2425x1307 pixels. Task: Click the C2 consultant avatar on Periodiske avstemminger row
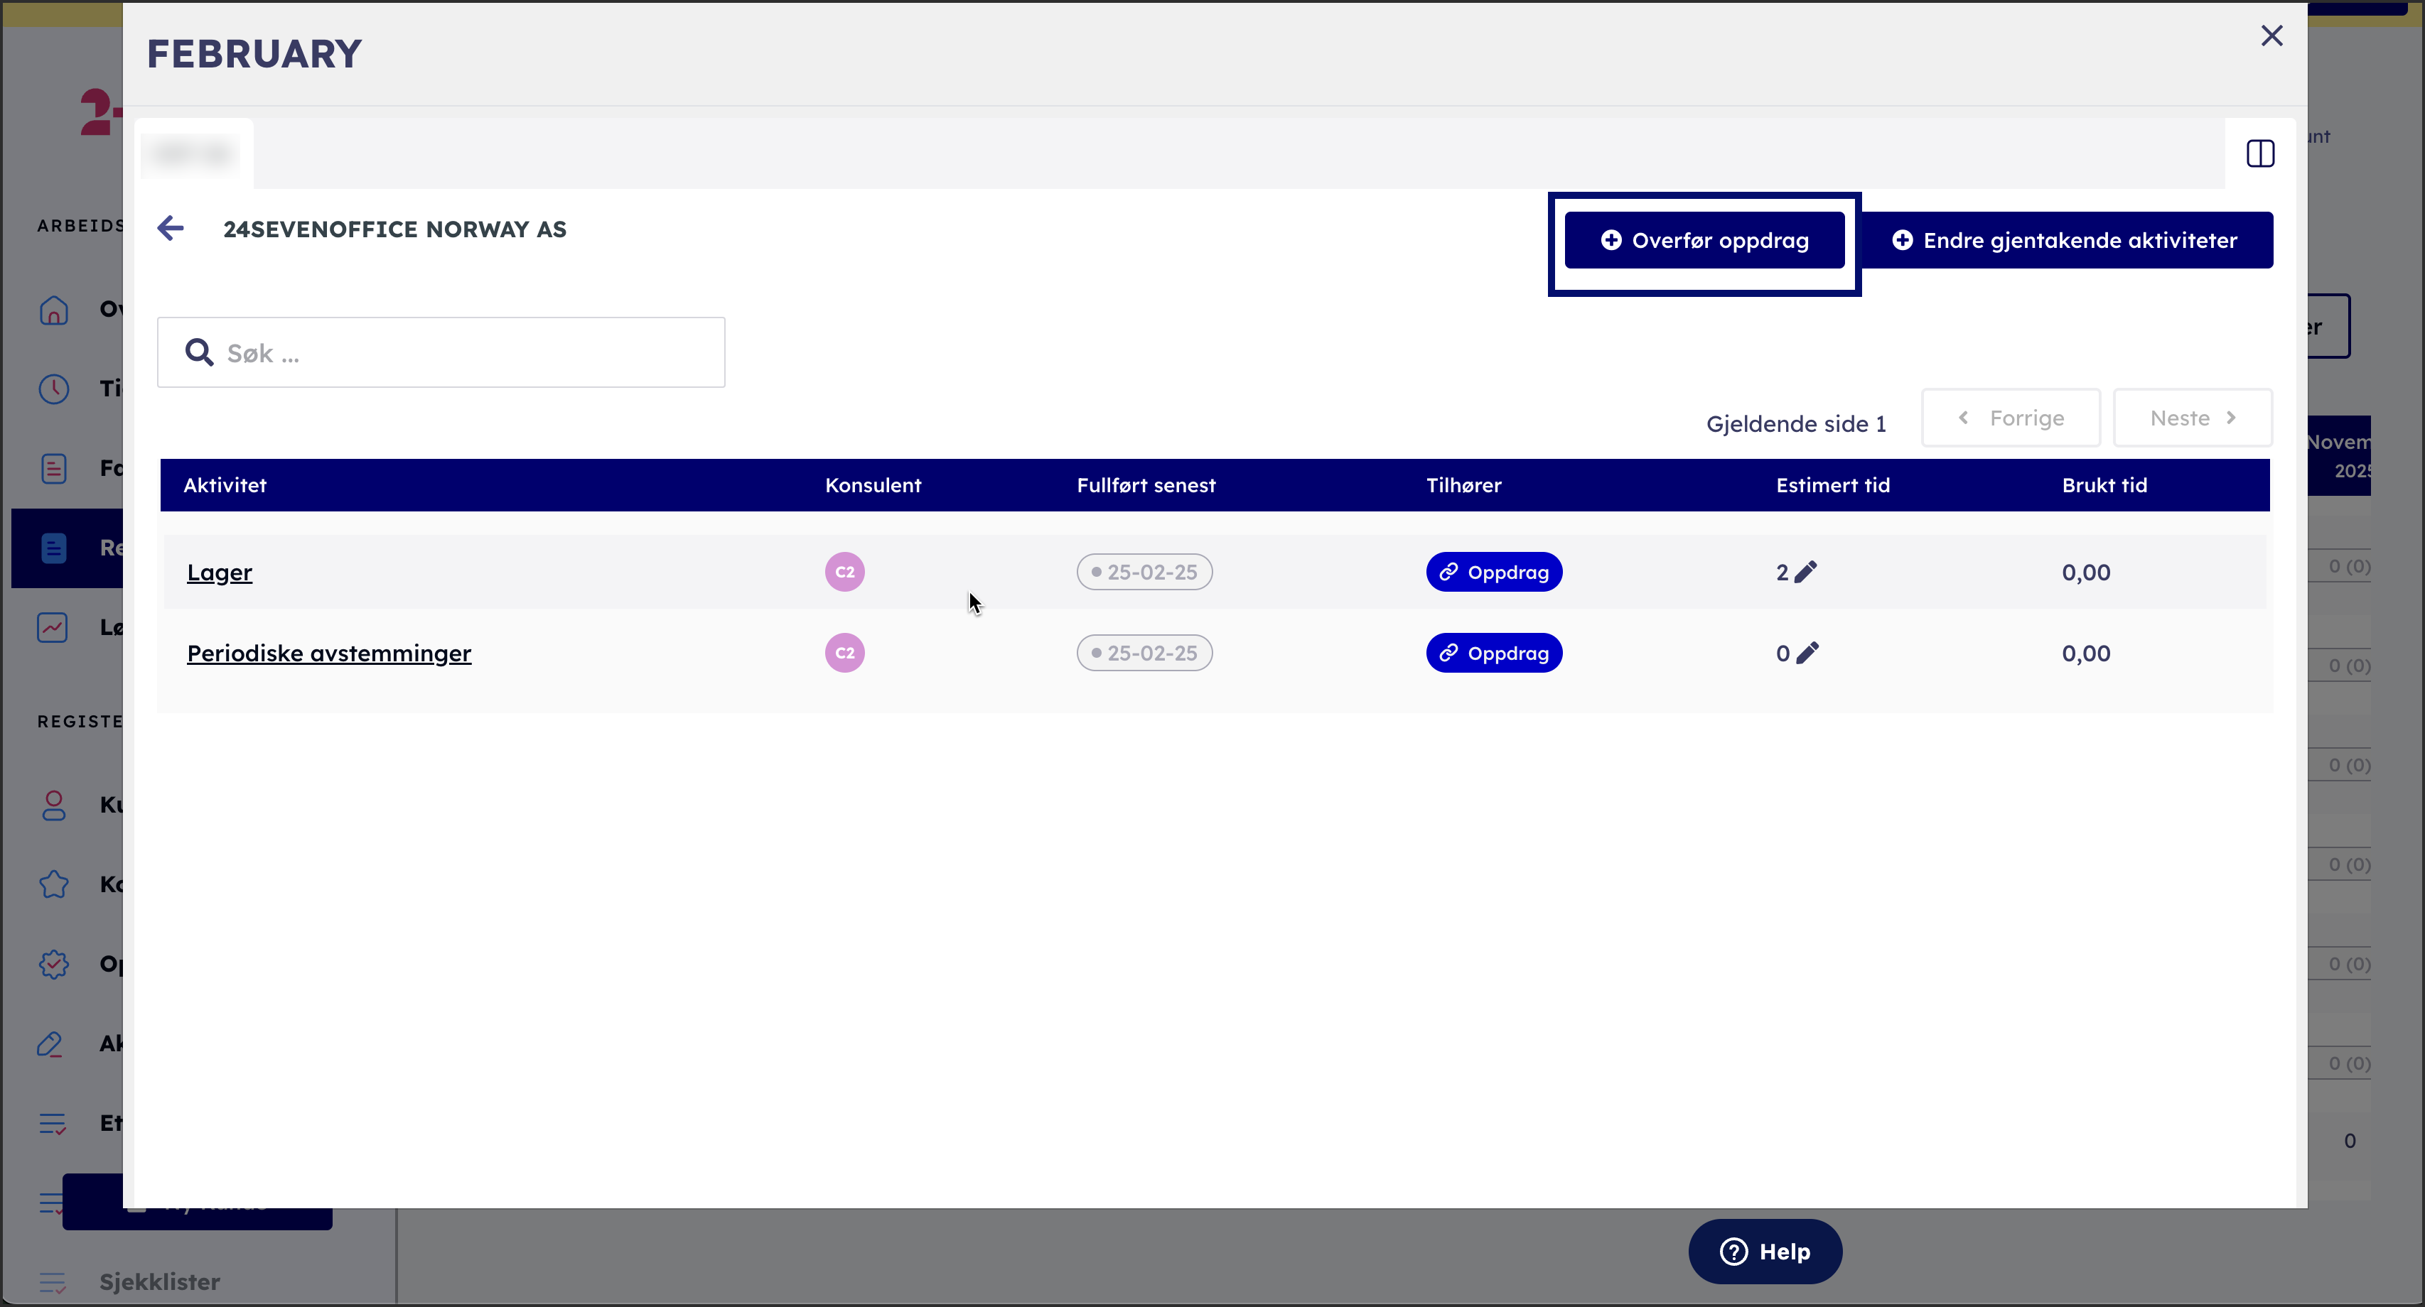point(844,653)
